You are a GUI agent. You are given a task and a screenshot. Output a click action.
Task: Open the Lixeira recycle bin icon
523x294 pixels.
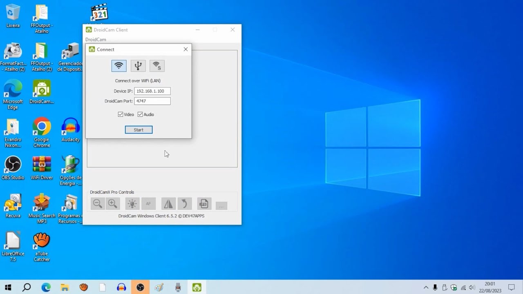tap(13, 16)
